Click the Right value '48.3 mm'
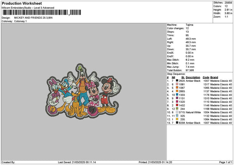The image size is (234, 165). click(191, 42)
